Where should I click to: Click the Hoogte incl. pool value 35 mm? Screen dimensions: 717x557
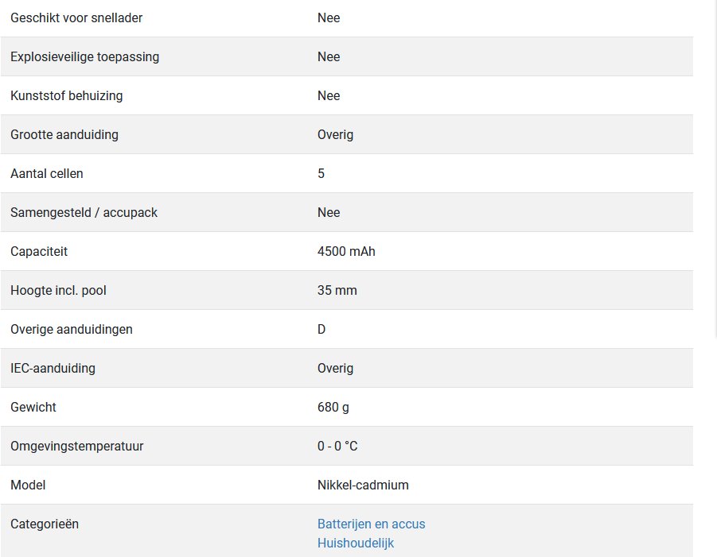click(337, 290)
